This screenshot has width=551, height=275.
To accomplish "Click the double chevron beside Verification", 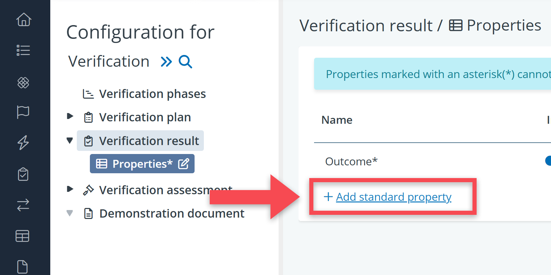I will point(166,62).
